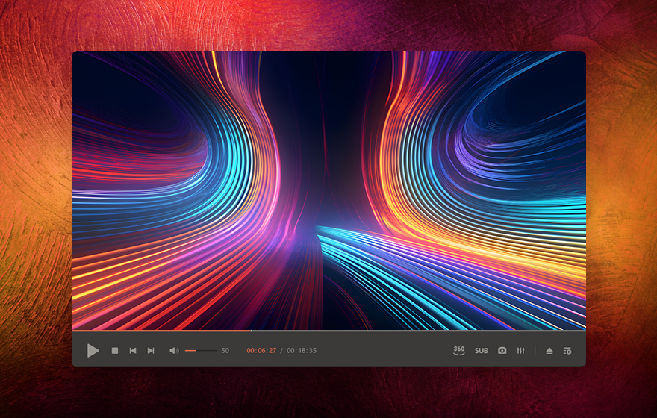Click the eject / open file icon
The image size is (657, 418).
tap(549, 351)
